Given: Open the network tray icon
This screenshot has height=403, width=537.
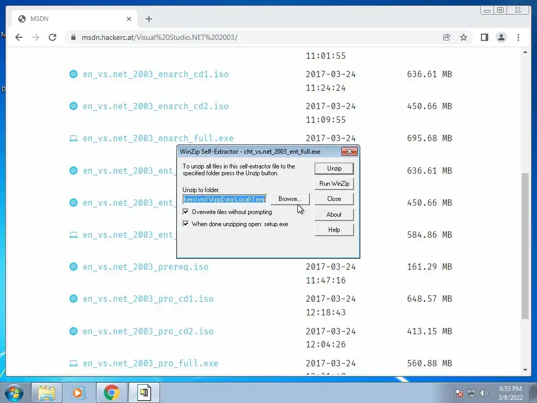Looking at the screenshot, I should (471, 393).
